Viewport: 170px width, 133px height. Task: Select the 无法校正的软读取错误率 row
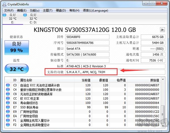83,94
